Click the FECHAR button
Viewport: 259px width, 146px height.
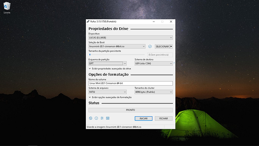click(x=164, y=118)
